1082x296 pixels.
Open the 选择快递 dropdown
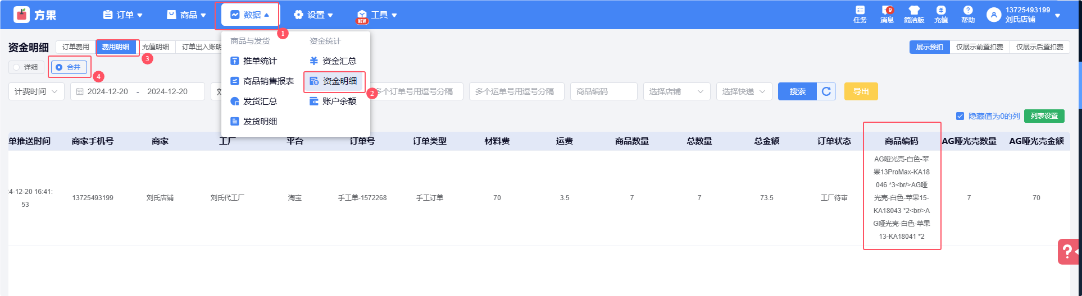coord(744,91)
